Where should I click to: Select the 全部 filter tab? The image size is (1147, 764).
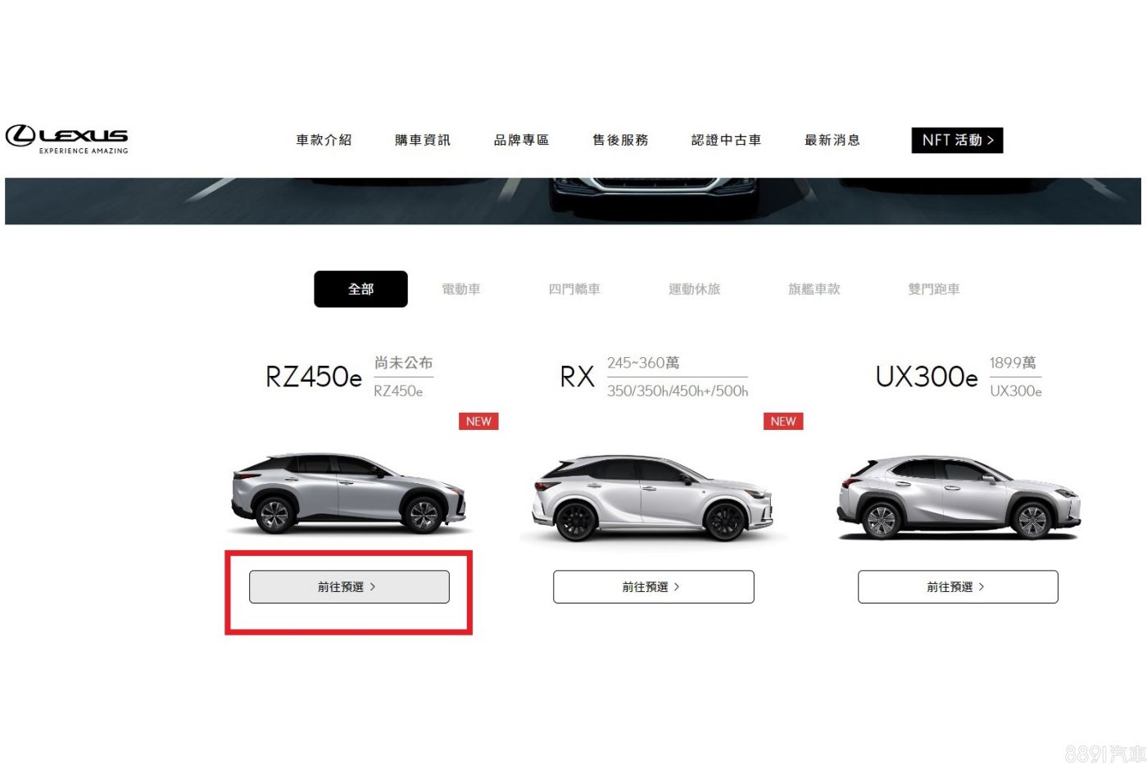click(x=360, y=289)
